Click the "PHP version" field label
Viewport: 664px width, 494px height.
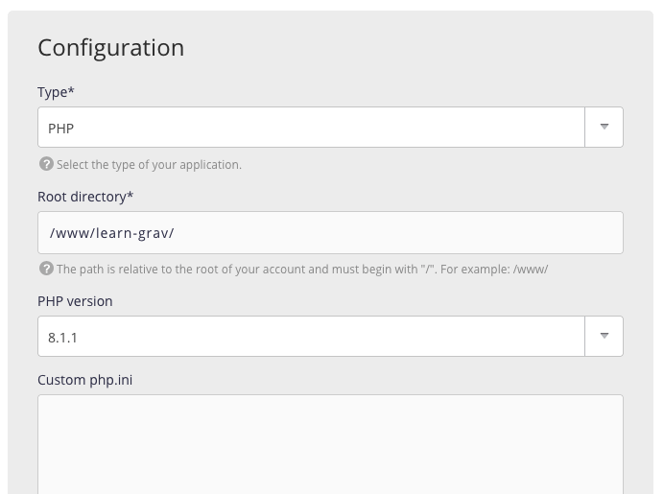(x=75, y=301)
